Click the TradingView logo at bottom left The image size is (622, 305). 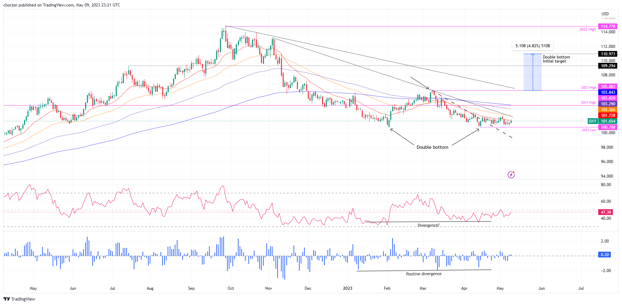click(19, 299)
